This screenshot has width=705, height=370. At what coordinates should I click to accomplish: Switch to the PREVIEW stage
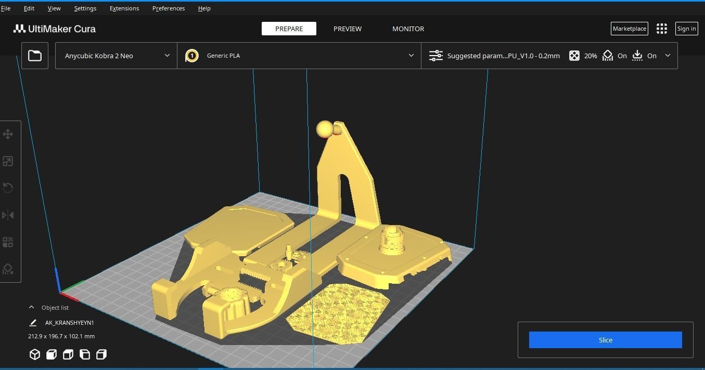click(x=348, y=29)
